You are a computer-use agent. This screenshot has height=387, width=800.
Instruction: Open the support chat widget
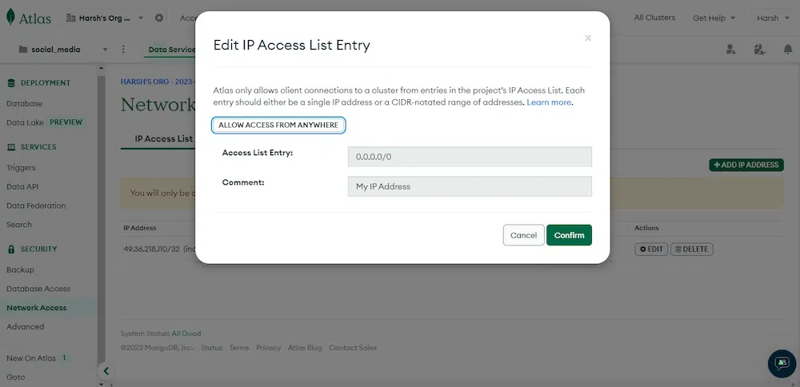782,363
